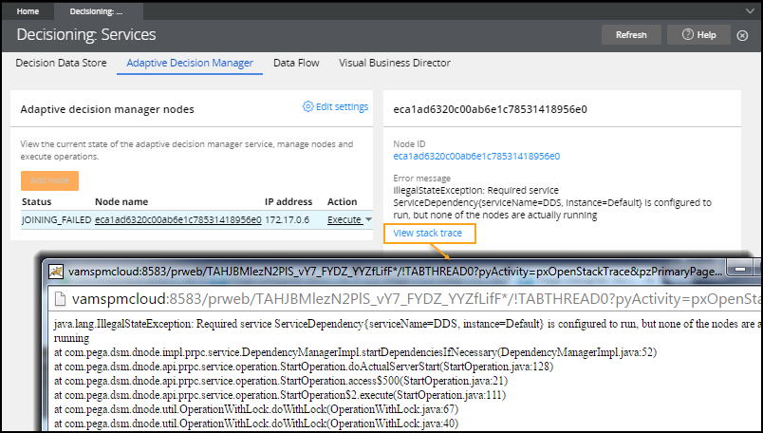The height and width of the screenshot is (433, 763).
Task: Click the IP address column header
Action: pyautogui.click(x=288, y=201)
